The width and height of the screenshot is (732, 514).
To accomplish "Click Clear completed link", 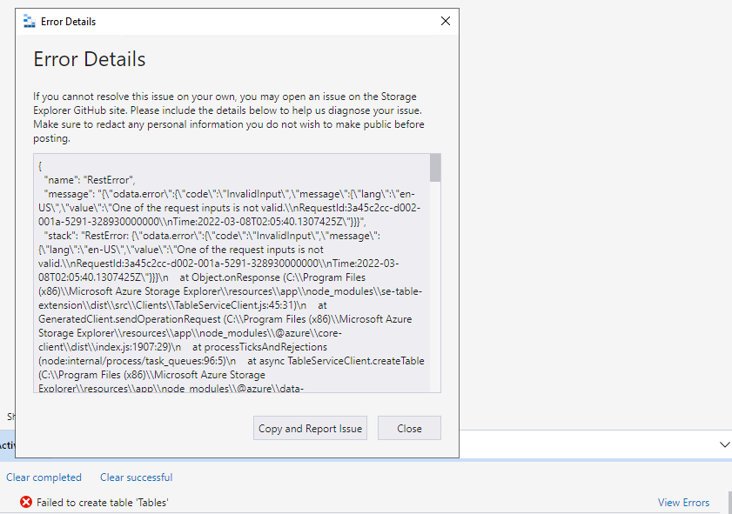I will point(44,477).
